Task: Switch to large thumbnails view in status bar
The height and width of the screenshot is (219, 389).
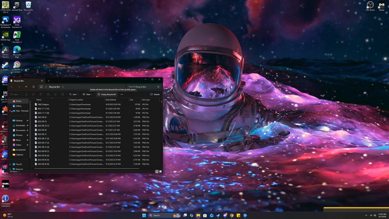Action: (160, 171)
